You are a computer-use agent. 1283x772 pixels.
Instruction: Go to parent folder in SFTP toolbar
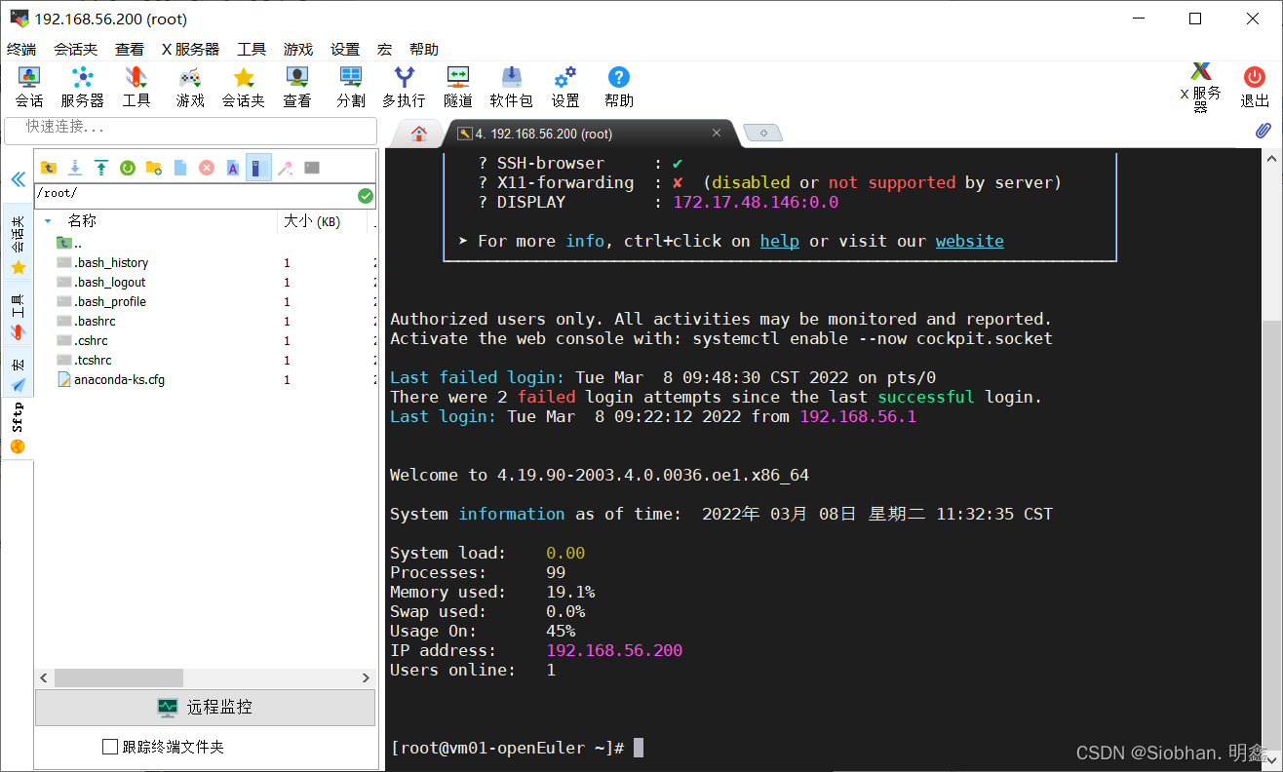coord(49,168)
